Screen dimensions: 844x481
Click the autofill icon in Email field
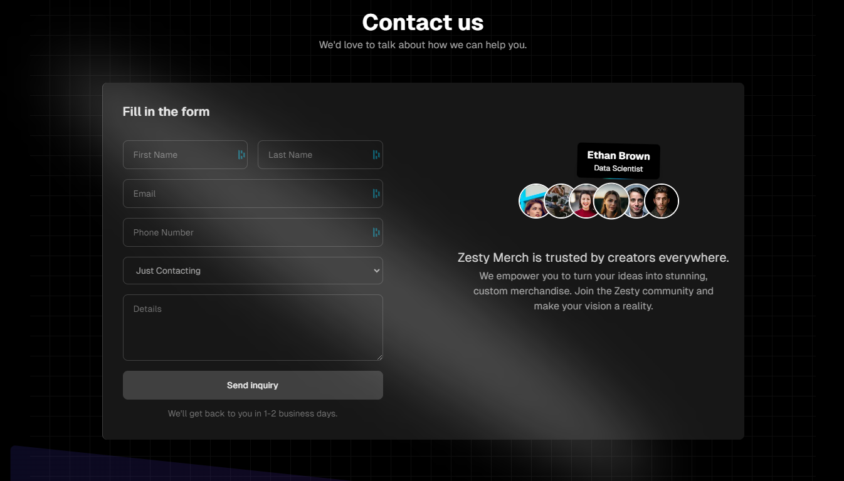click(376, 194)
